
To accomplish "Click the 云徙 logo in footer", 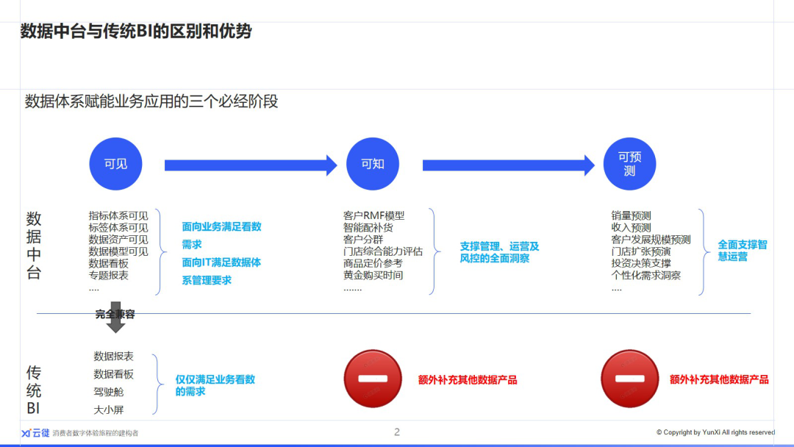I will click(35, 433).
